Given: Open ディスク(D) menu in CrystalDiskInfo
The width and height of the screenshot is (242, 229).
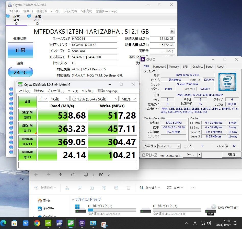Looking at the screenshot, I should 70,11.
